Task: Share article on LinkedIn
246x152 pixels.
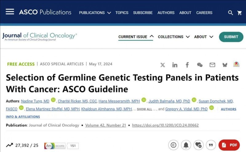Action: (175, 65)
